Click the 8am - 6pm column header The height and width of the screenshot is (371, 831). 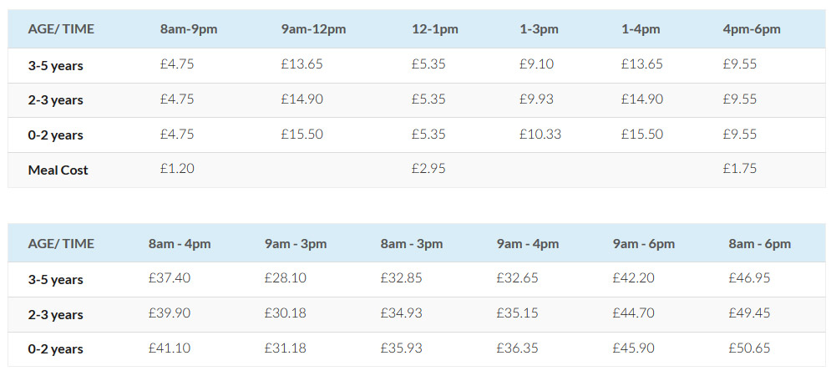pos(759,244)
